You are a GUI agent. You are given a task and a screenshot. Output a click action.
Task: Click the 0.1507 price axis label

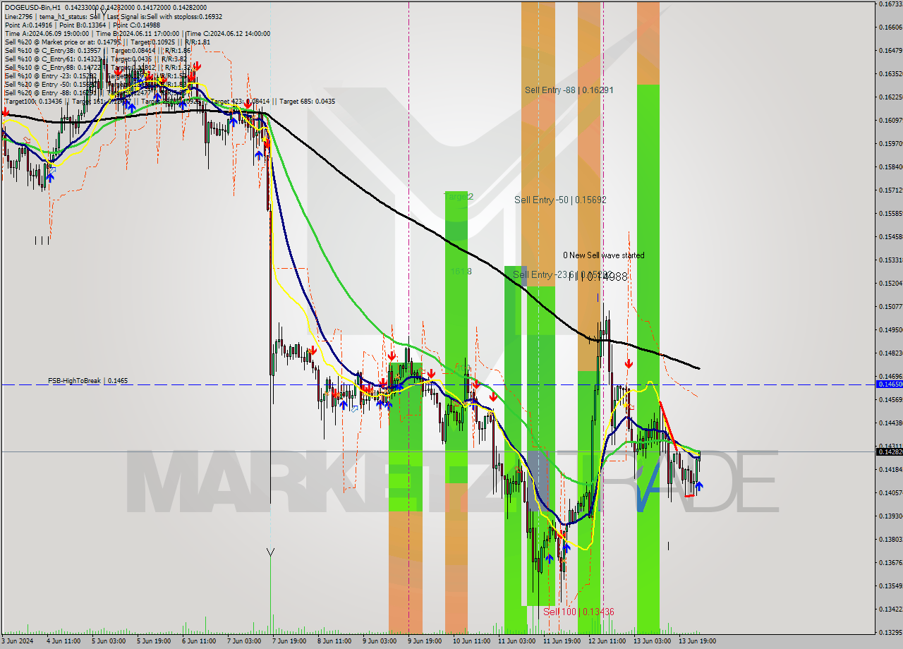(890, 306)
